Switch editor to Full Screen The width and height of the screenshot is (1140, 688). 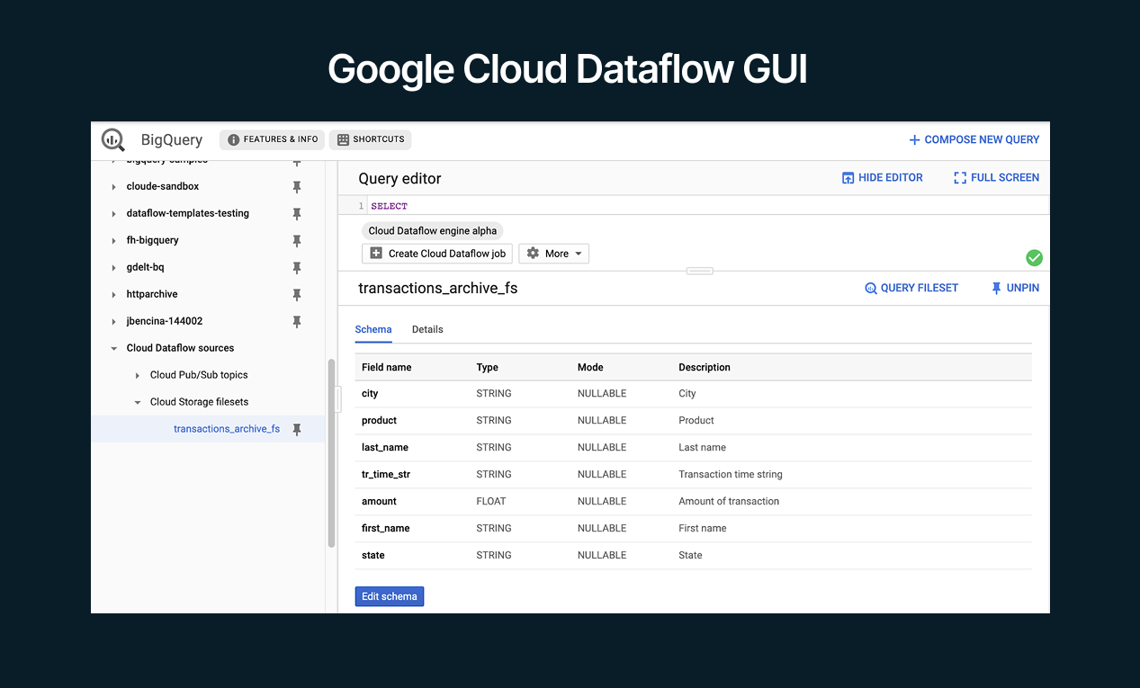pyautogui.click(x=996, y=177)
